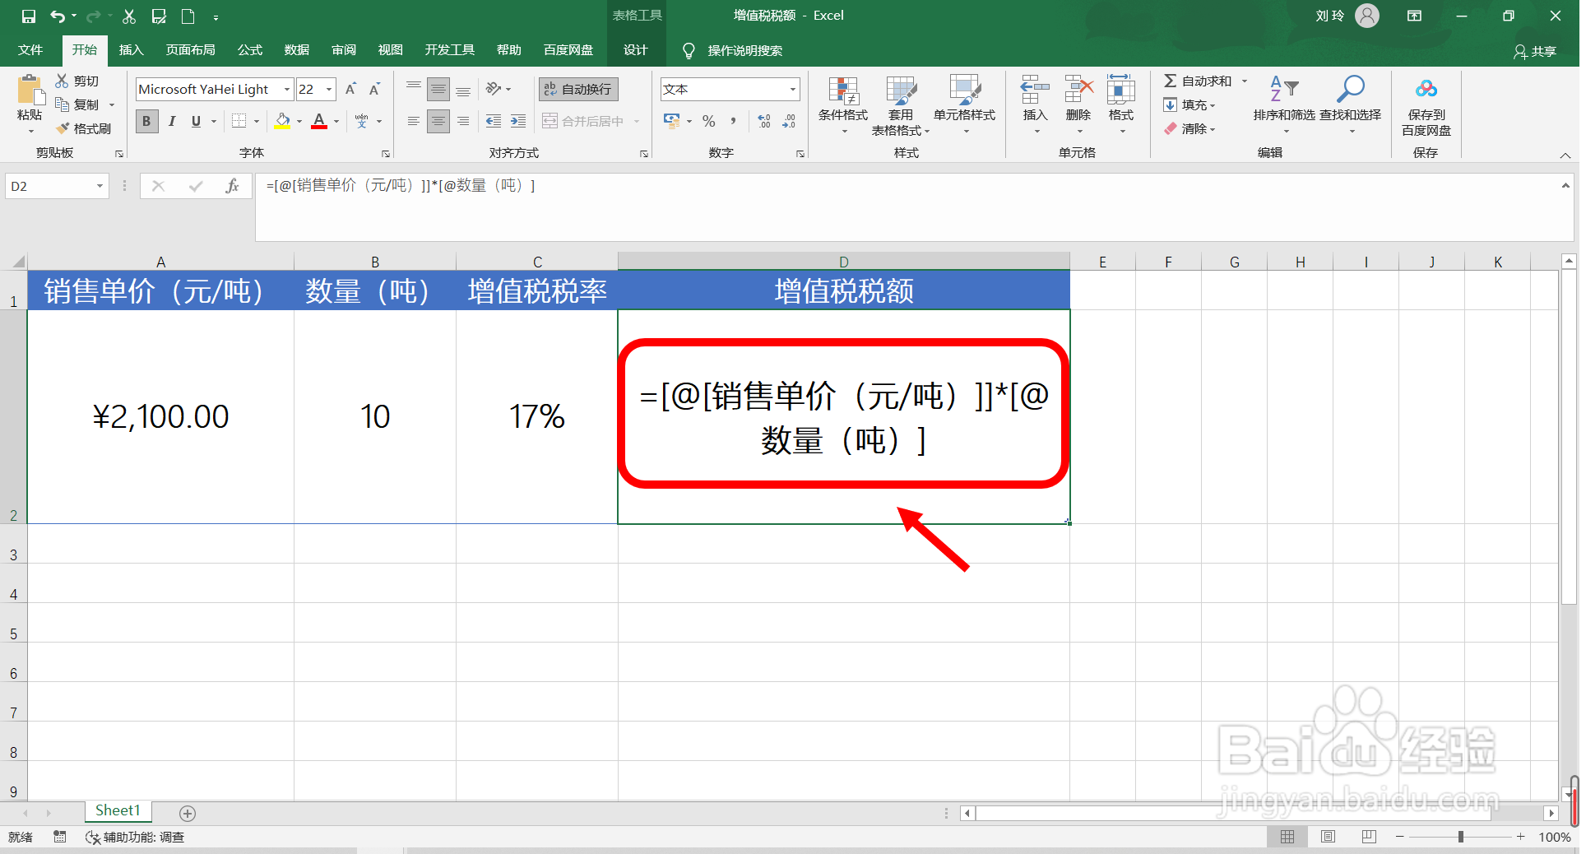Image resolution: width=1586 pixels, height=854 pixels.
Task: Click the 共享 Share button
Action: (1535, 51)
